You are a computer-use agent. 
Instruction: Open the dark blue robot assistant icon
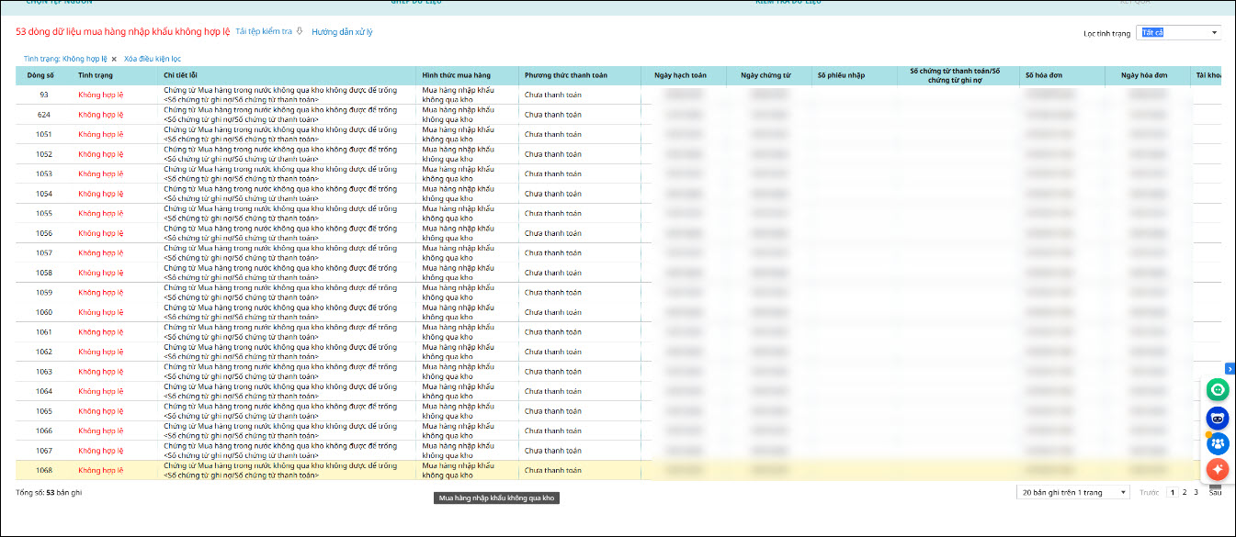1218,418
